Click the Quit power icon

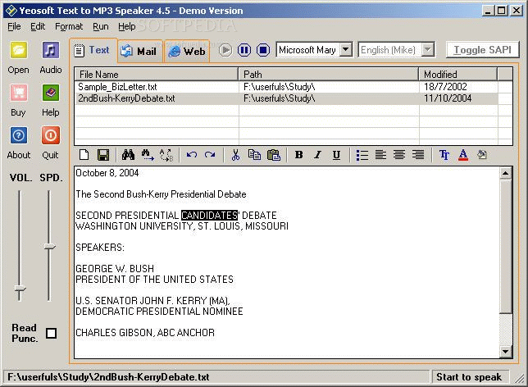(x=51, y=135)
